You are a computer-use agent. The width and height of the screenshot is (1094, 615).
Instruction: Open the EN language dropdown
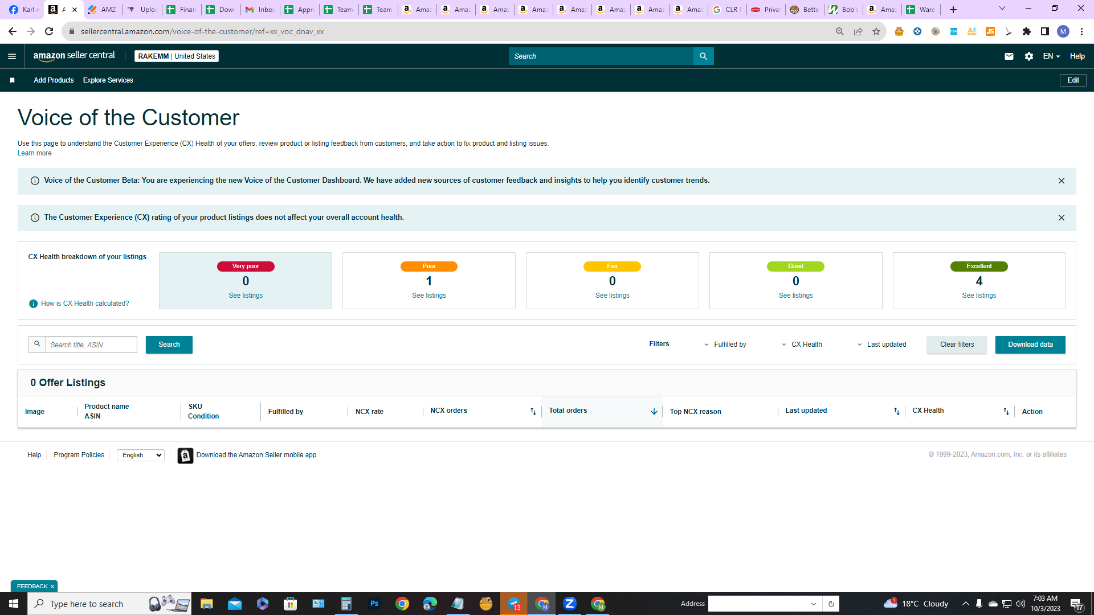[x=1051, y=56]
